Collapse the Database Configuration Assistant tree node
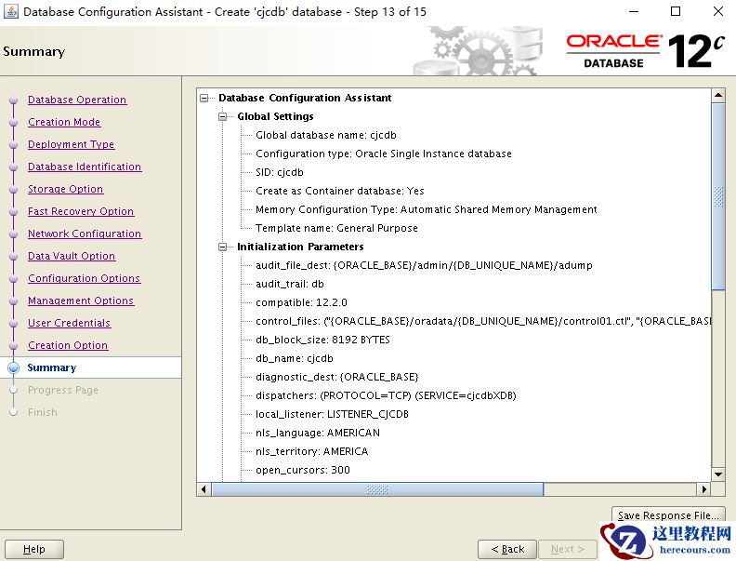The height and width of the screenshot is (561, 736). [x=204, y=98]
